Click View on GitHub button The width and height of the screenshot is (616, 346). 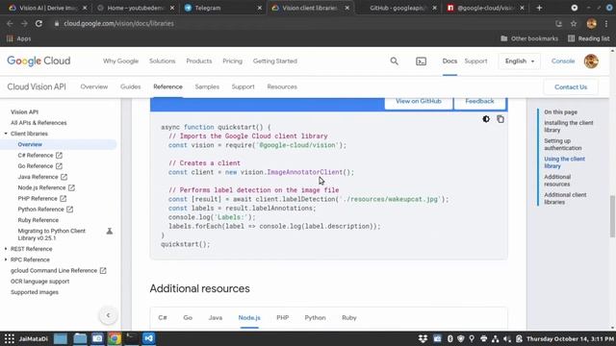coord(419,102)
